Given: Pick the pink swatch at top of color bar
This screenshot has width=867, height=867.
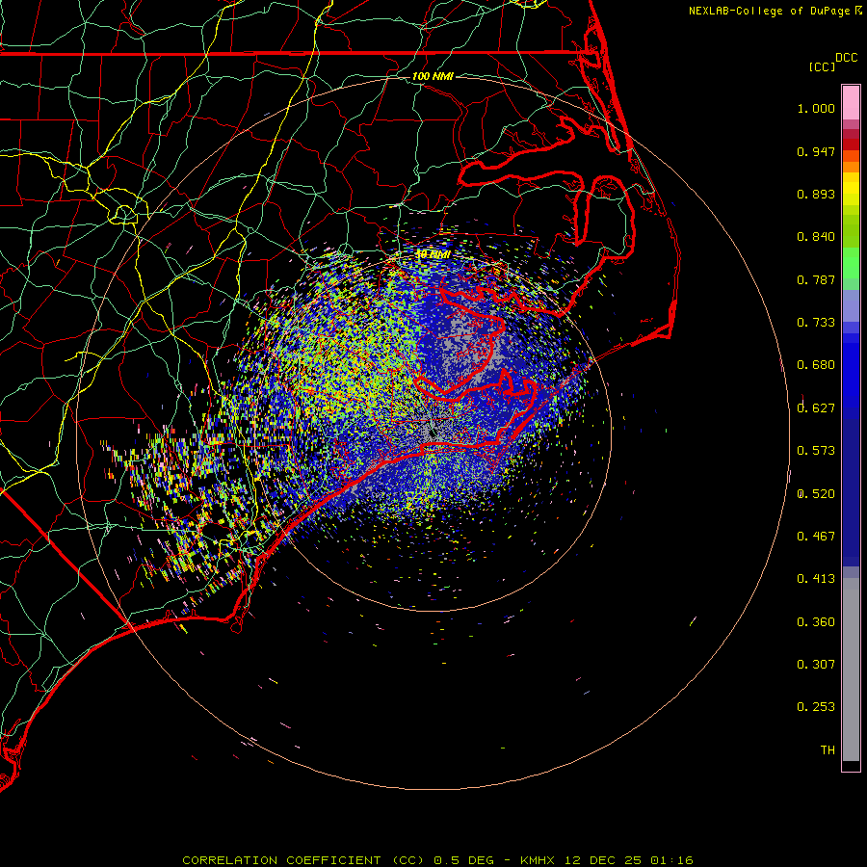Looking at the screenshot, I should tap(851, 102).
